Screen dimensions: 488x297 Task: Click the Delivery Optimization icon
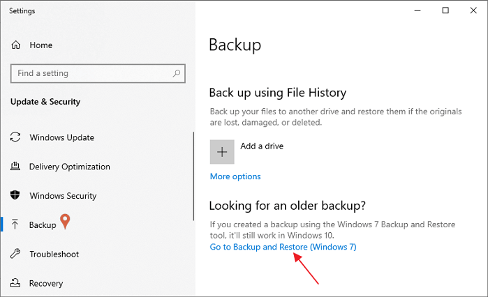16,167
